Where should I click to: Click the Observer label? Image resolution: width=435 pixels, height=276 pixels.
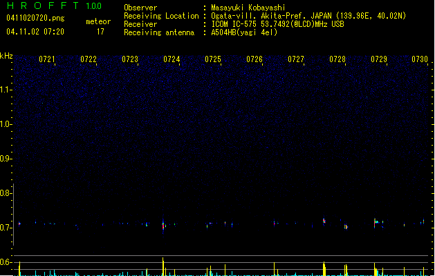[140, 8]
